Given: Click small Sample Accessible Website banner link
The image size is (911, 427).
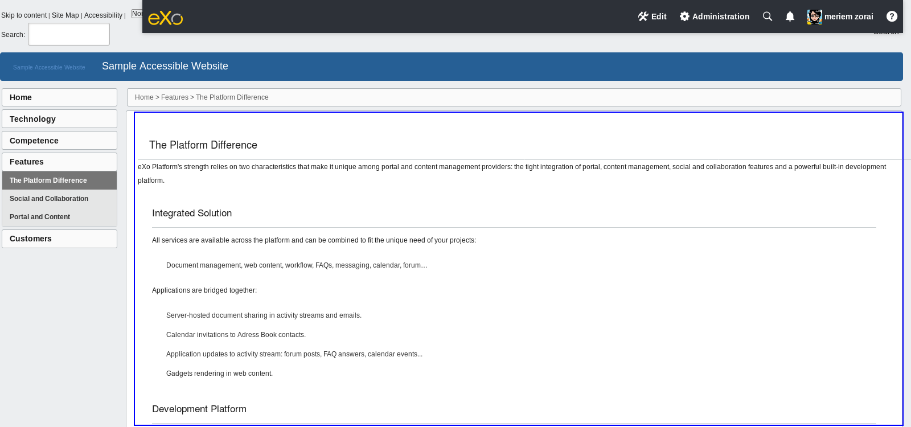Looking at the screenshot, I should pyautogui.click(x=49, y=67).
